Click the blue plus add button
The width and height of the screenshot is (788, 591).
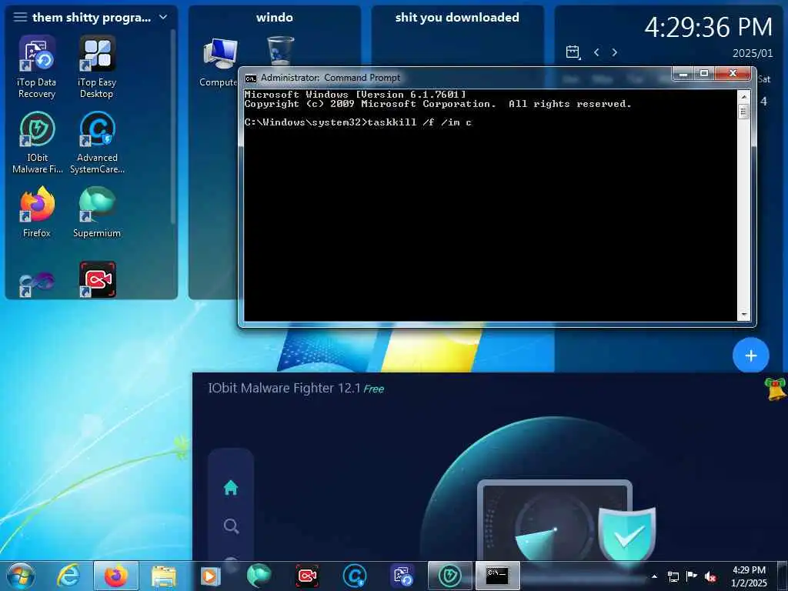(x=751, y=356)
